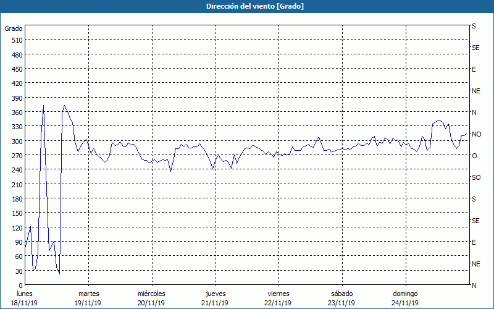Select the 'SO' compass label
494x309 pixels.
pos(476,177)
